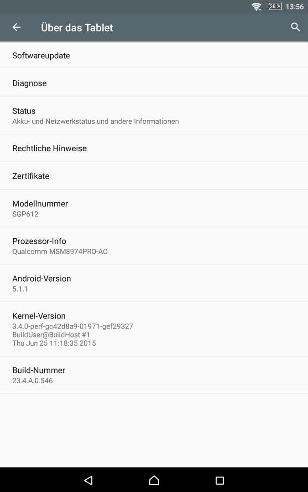Select Prozessor-Info Qualcomm row
Screen dimensions: 308x492
pos(154,246)
